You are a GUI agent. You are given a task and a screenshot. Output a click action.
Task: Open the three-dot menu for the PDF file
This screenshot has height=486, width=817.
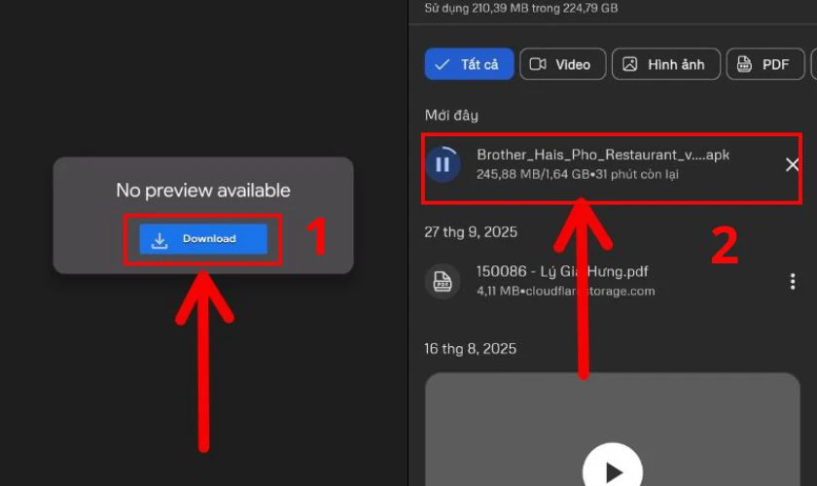click(792, 281)
